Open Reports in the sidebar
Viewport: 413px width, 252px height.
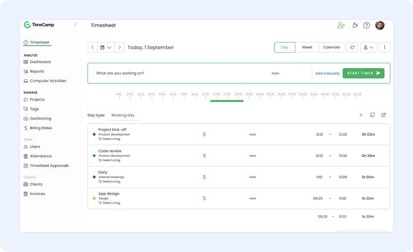(x=37, y=71)
